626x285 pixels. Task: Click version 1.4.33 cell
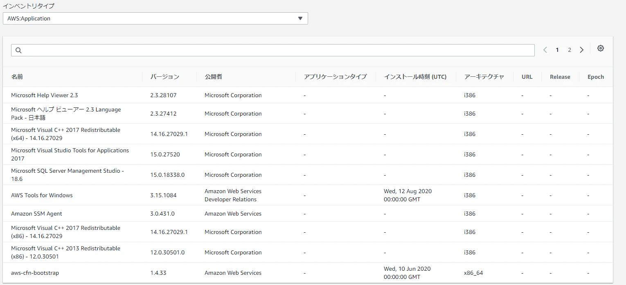pos(158,273)
